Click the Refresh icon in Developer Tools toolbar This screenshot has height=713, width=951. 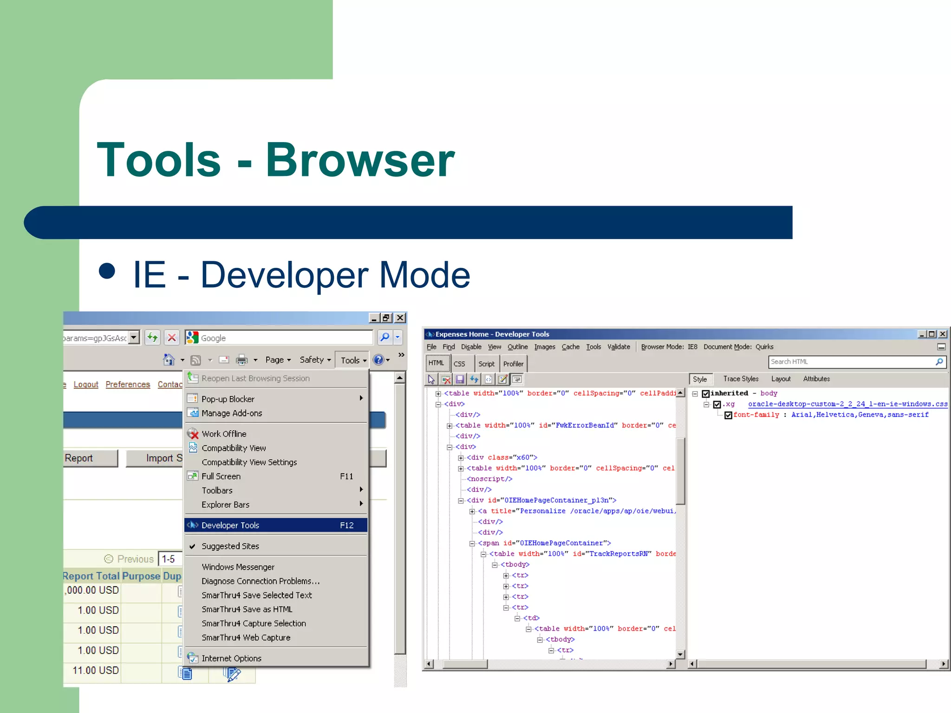point(474,379)
